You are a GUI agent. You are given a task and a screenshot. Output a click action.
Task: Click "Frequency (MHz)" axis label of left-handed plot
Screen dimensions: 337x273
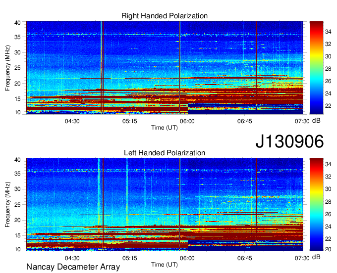tap(7, 205)
